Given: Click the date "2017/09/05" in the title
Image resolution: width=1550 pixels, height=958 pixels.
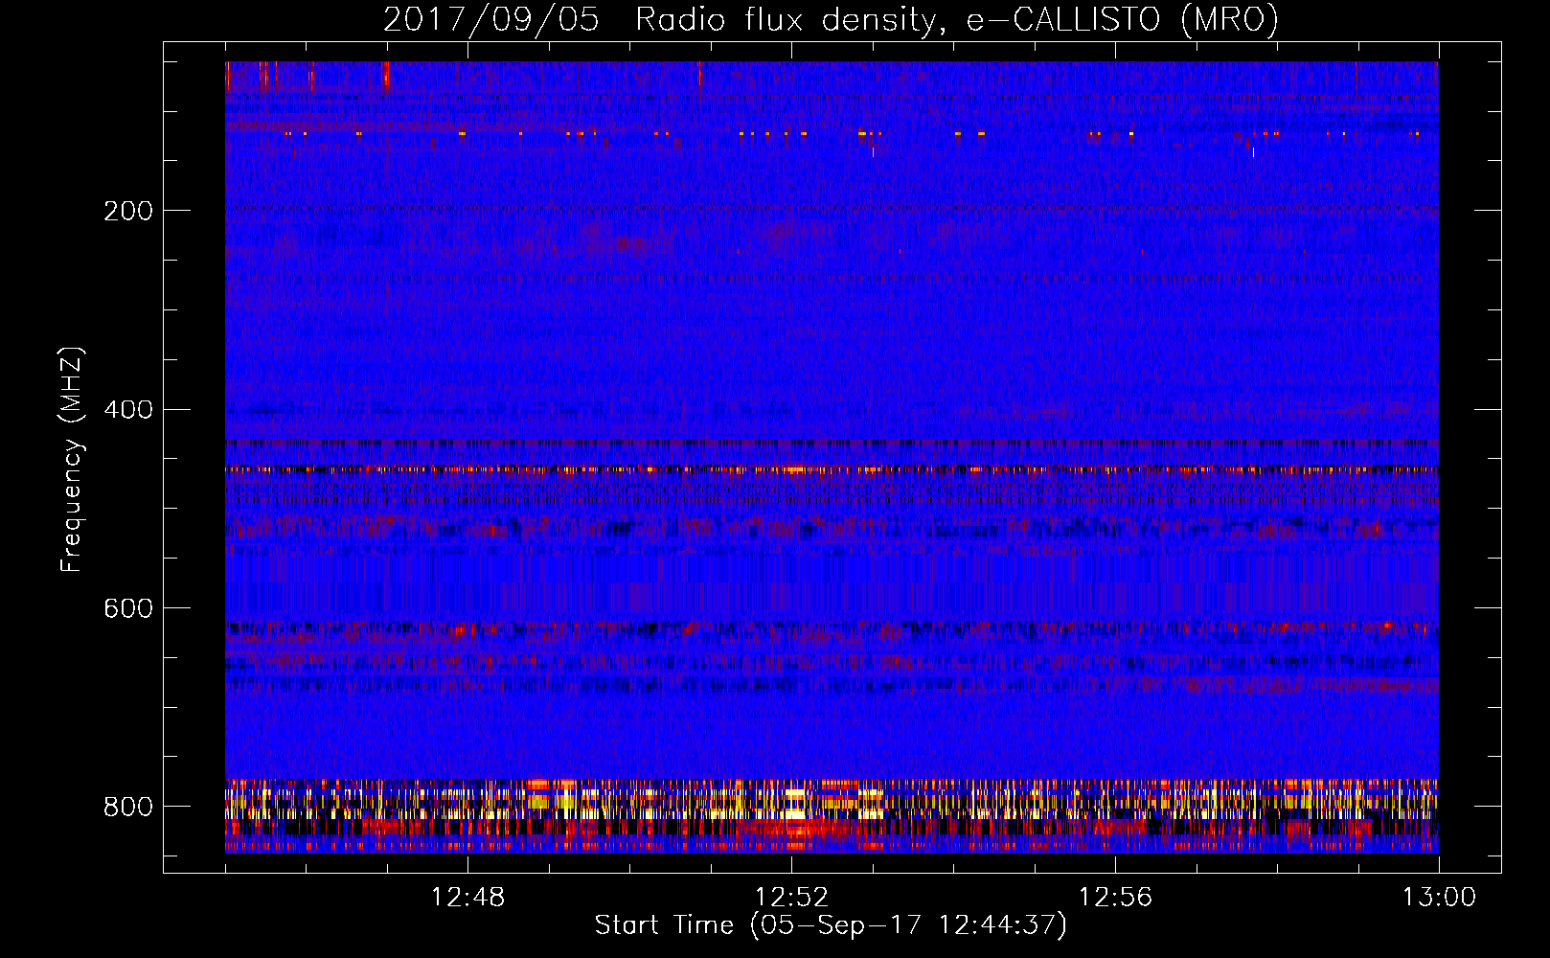Looking at the screenshot, I should coord(491,20).
